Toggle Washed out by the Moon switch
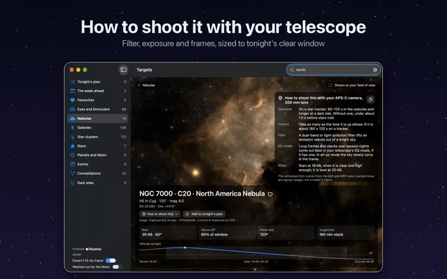The width and height of the screenshot is (447, 279). point(117,267)
